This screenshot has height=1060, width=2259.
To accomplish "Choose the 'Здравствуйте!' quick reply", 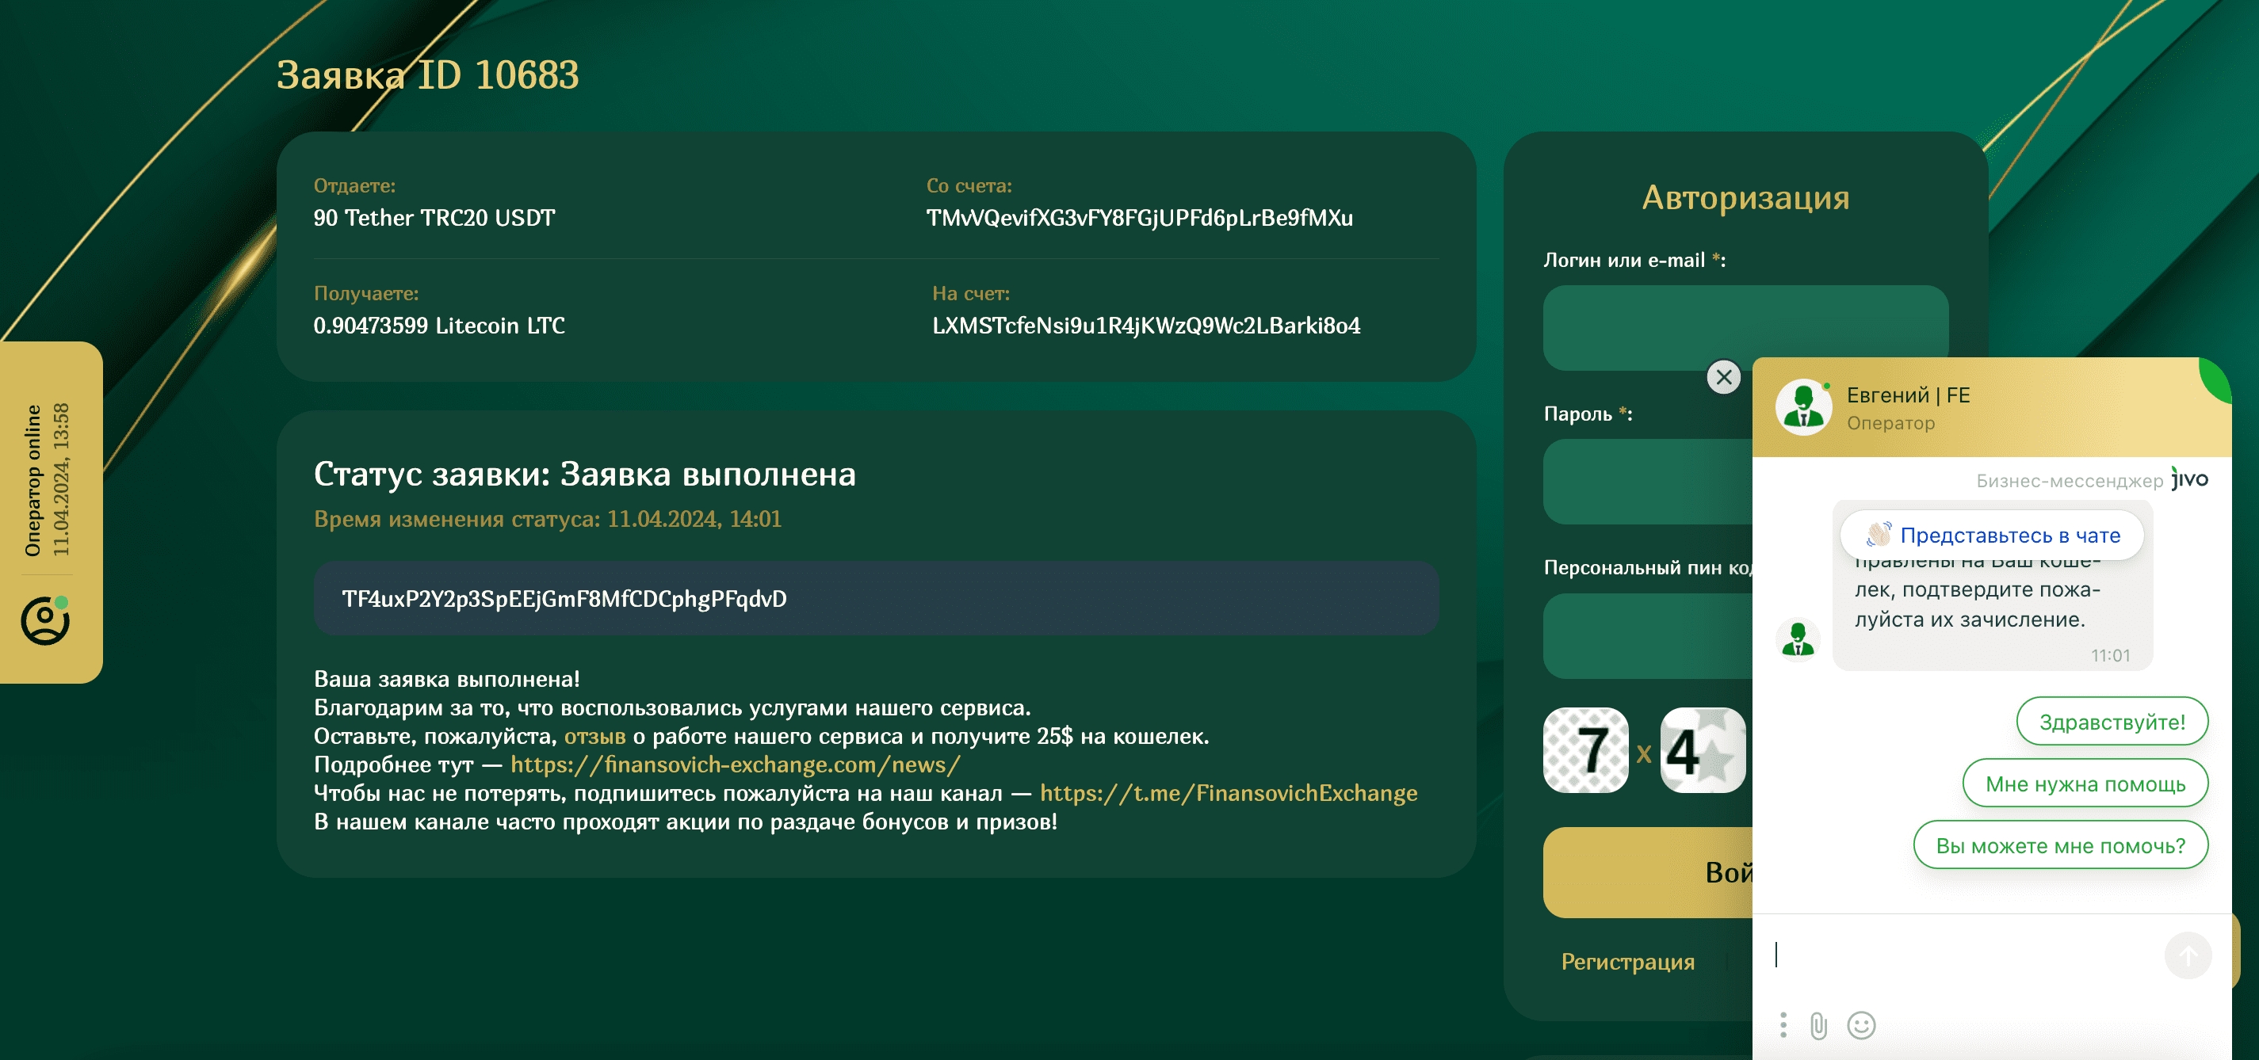I will [x=2112, y=722].
